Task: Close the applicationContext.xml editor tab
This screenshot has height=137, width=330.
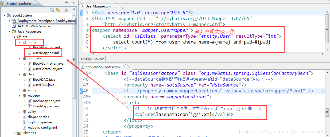Action: [x=124, y=67]
